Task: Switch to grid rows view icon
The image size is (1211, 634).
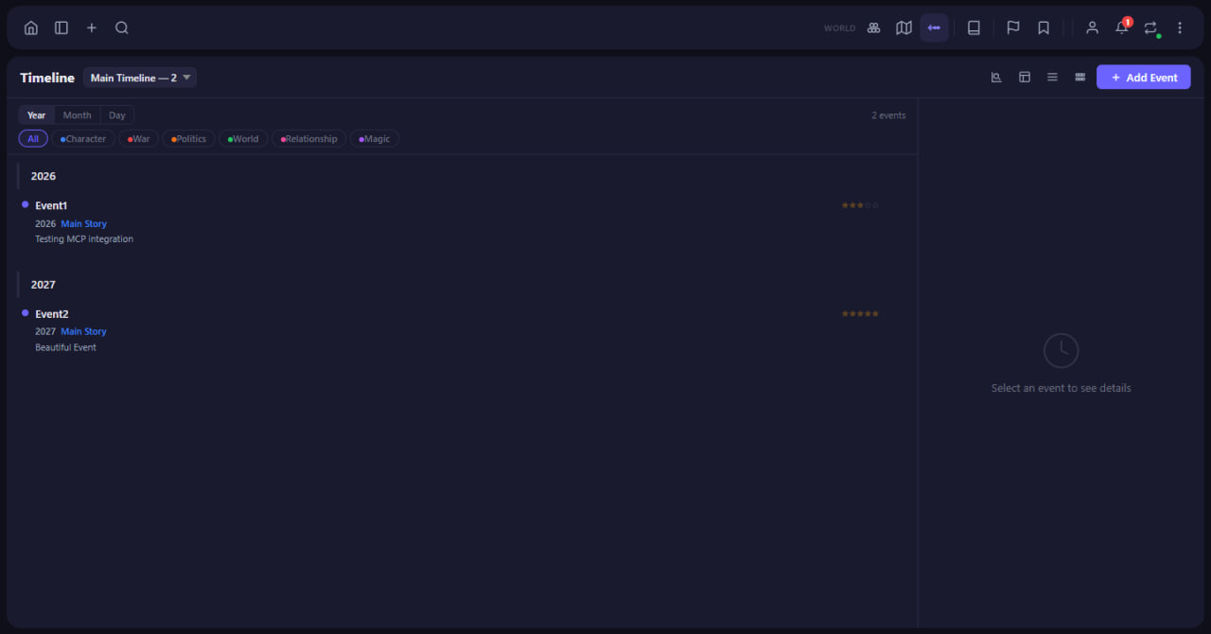Action: point(1080,78)
